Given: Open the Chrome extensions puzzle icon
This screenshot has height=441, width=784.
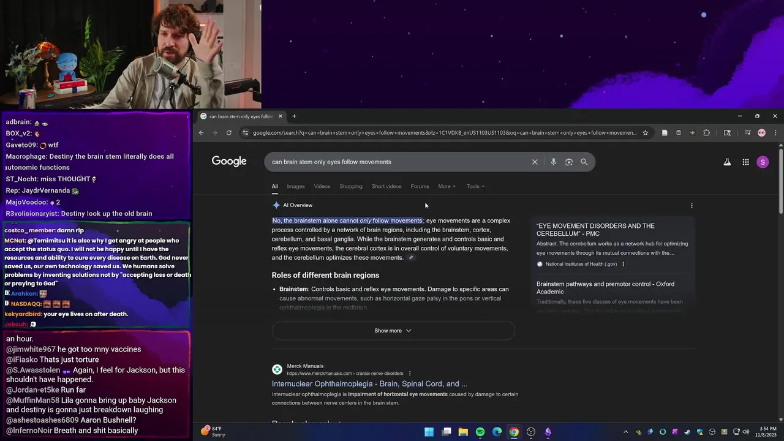Looking at the screenshot, I should (x=706, y=133).
